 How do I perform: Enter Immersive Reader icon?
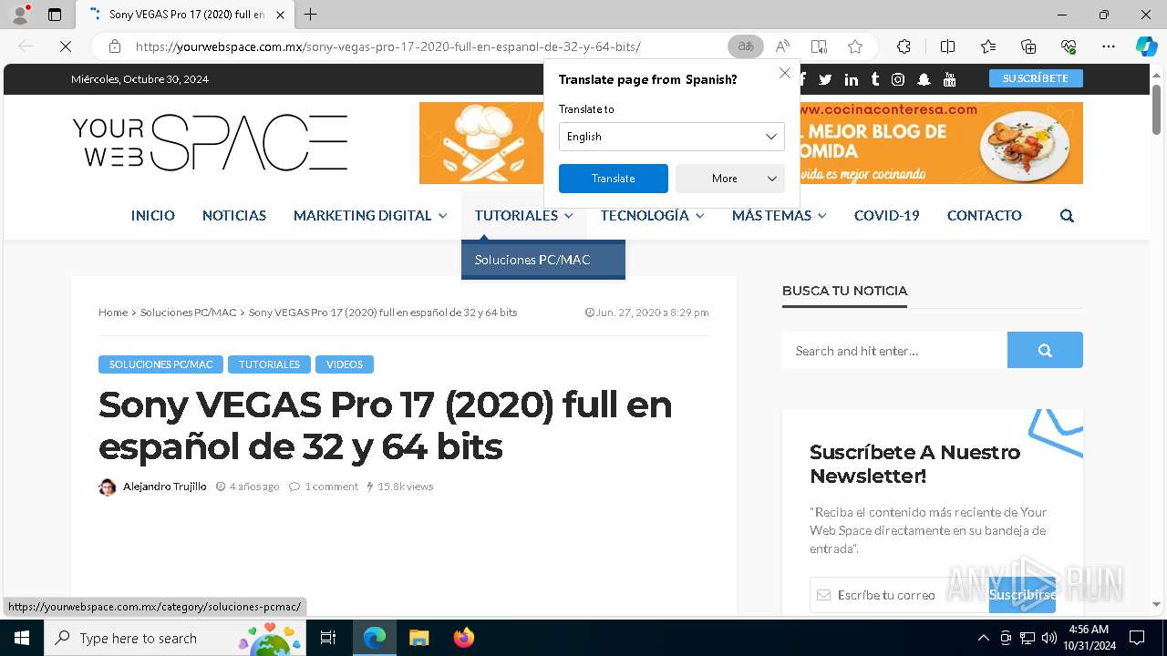coord(819,46)
